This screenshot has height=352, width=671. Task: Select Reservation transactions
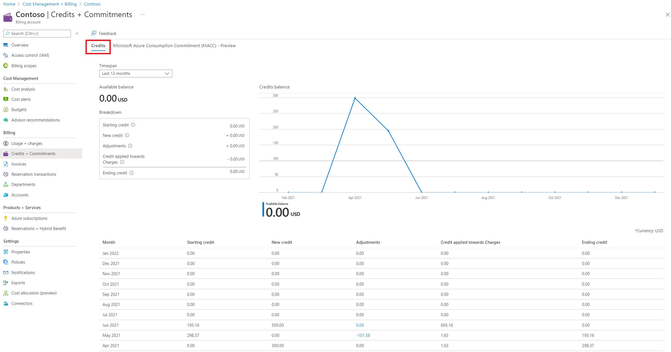[33, 174]
